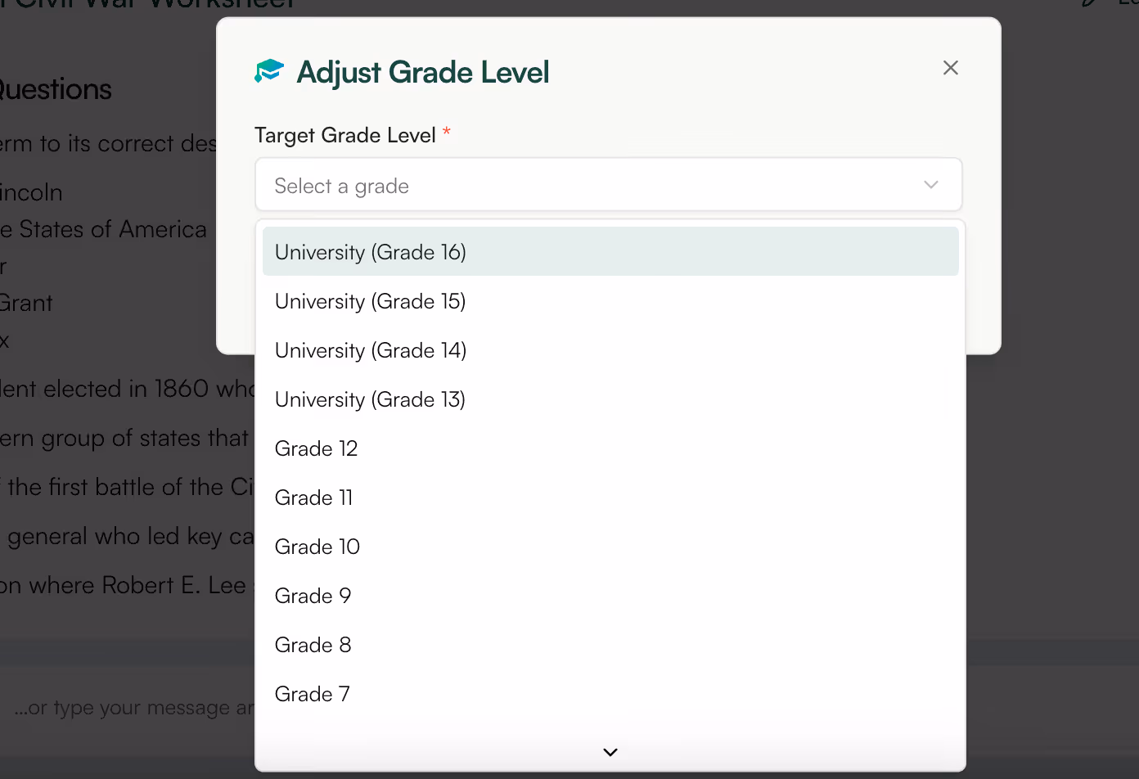The width and height of the screenshot is (1139, 779).
Task: Choose Grade 7 as target level
Action: (312, 694)
